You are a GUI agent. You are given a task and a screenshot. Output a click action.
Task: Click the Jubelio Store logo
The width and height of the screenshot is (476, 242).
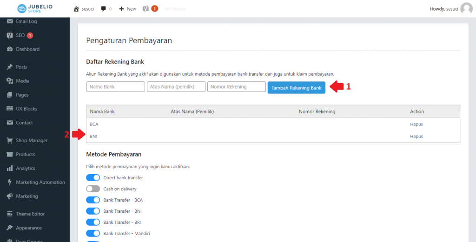34,9
